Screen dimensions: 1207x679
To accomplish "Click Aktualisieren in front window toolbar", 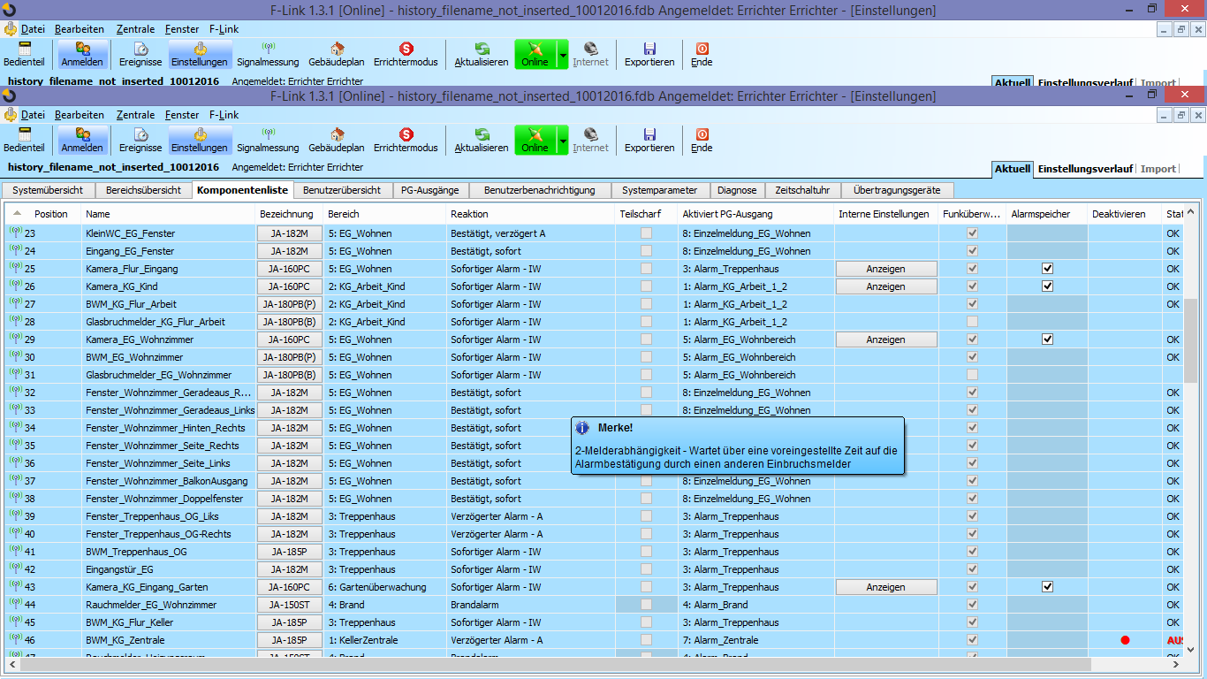I will click(482, 140).
